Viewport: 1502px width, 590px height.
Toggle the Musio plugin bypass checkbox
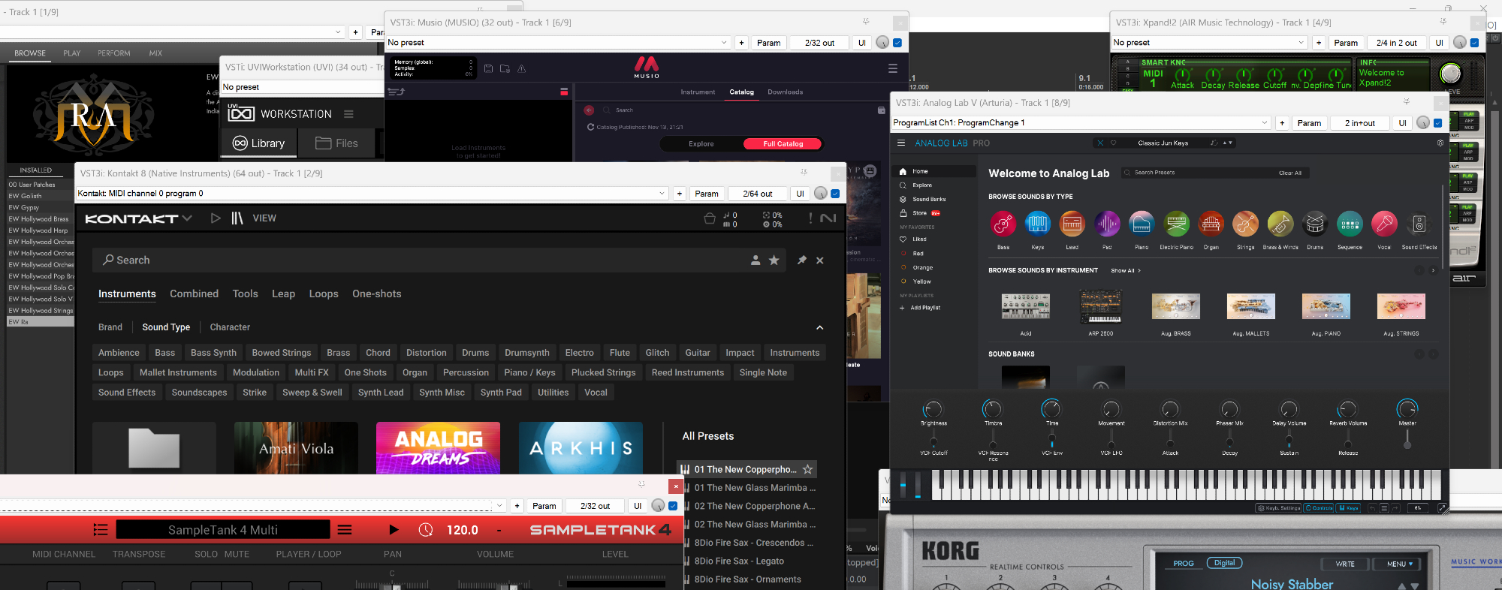click(x=897, y=43)
